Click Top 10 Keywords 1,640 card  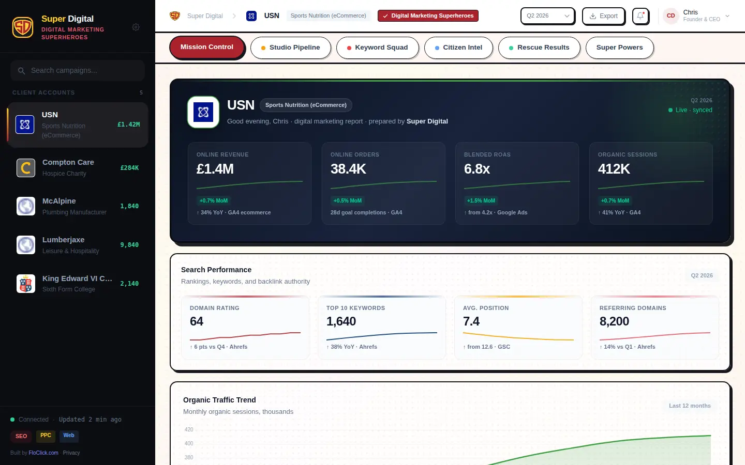tap(382, 328)
